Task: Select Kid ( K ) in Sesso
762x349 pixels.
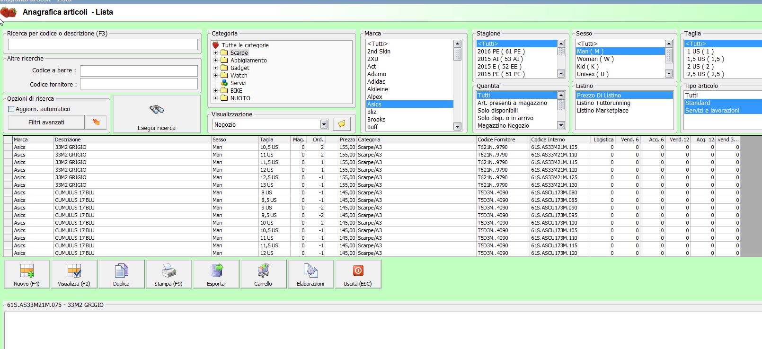Action: pos(620,67)
